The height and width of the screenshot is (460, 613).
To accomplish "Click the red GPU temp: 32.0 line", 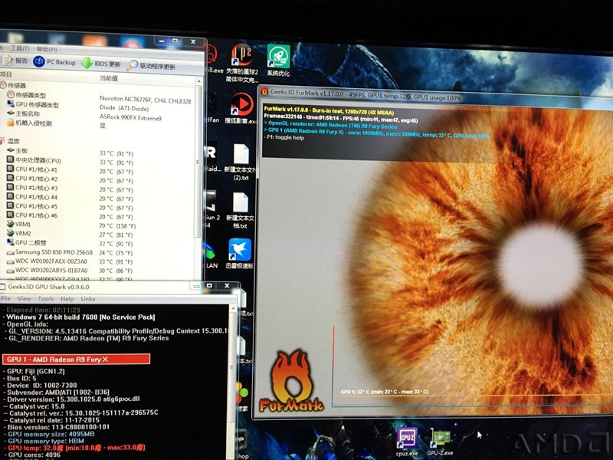I will pos(76,448).
